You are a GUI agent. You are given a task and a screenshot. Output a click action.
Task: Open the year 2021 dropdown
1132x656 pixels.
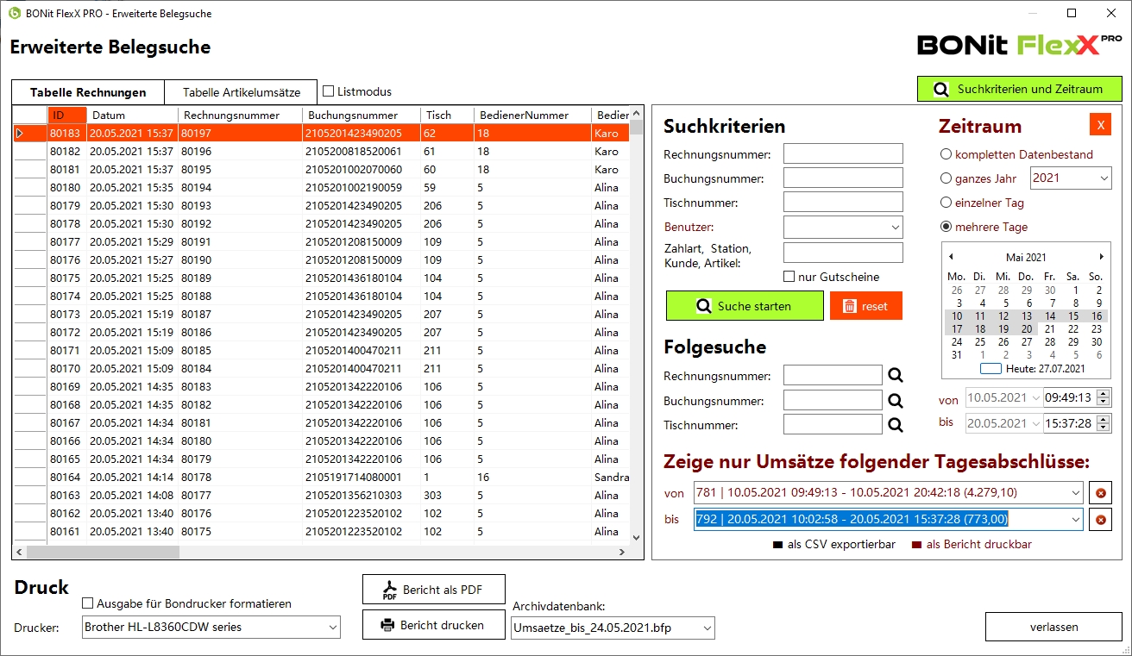[1105, 178]
